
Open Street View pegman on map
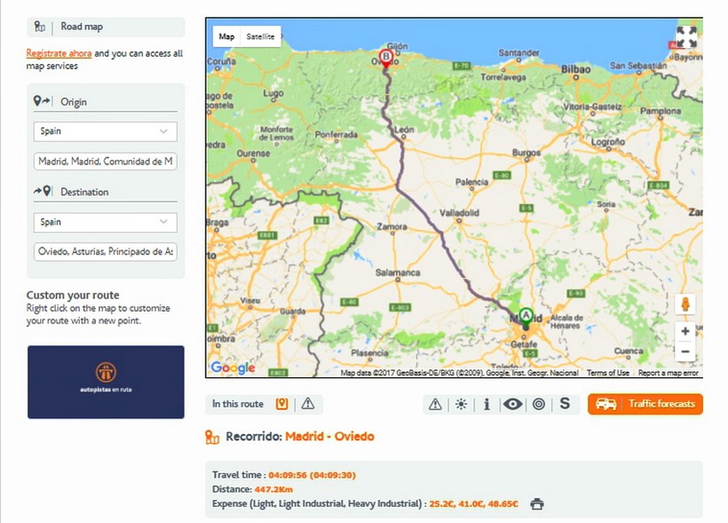pos(684,305)
